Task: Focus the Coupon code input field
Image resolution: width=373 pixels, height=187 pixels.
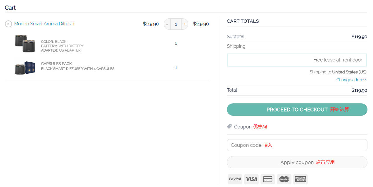Action: click(297, 145)
